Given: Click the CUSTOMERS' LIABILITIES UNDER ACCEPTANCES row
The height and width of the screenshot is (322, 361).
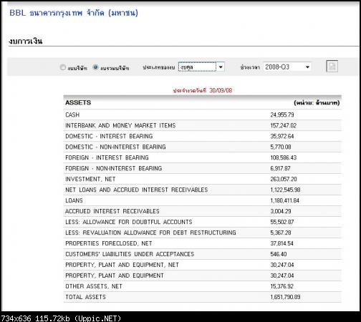Looking at the screenshot, I should 202,254.
